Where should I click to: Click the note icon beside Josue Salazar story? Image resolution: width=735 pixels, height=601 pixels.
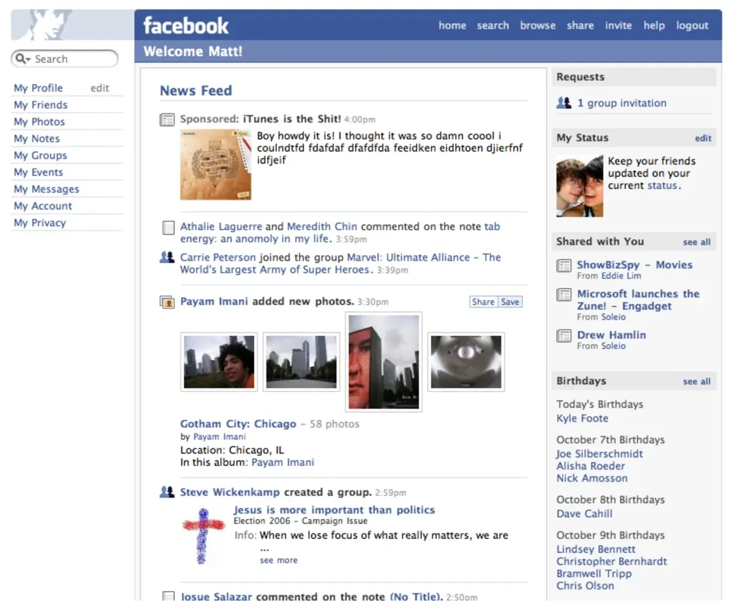pos(168,595)
